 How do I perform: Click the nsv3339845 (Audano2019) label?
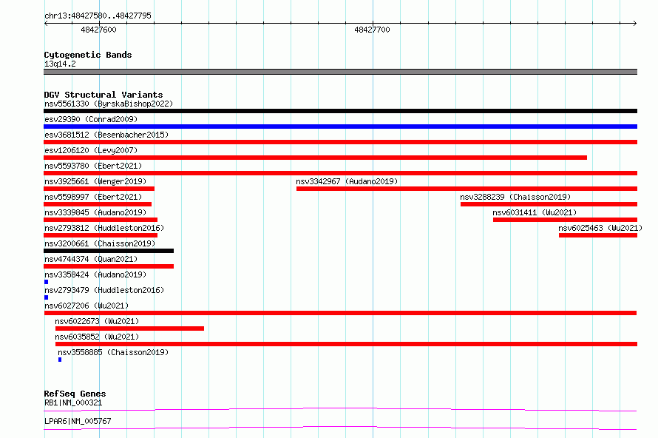pos(95,212)
